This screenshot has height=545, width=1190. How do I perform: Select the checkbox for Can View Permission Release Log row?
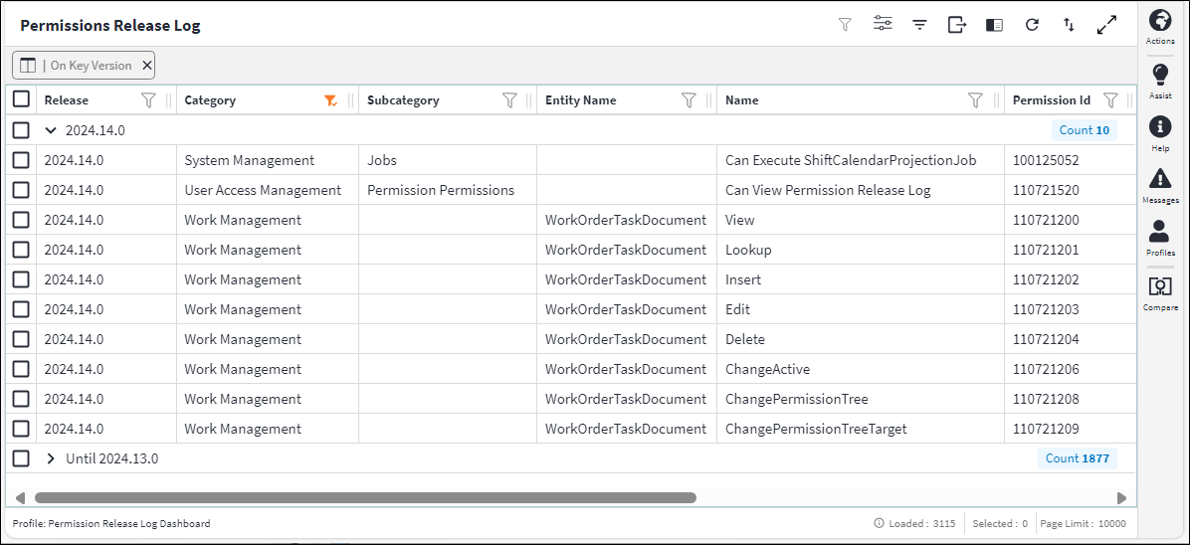(21, 190)
